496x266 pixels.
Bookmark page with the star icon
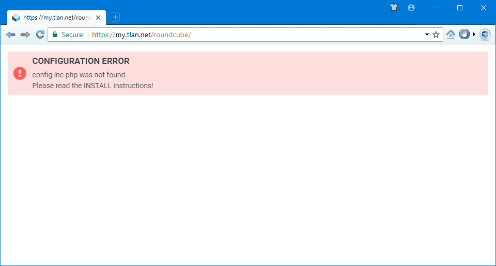point(436,35)
